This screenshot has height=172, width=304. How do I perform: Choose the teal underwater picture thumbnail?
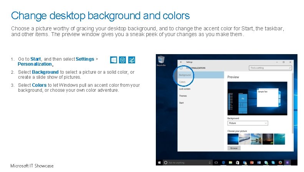click(x=279, y=139)
